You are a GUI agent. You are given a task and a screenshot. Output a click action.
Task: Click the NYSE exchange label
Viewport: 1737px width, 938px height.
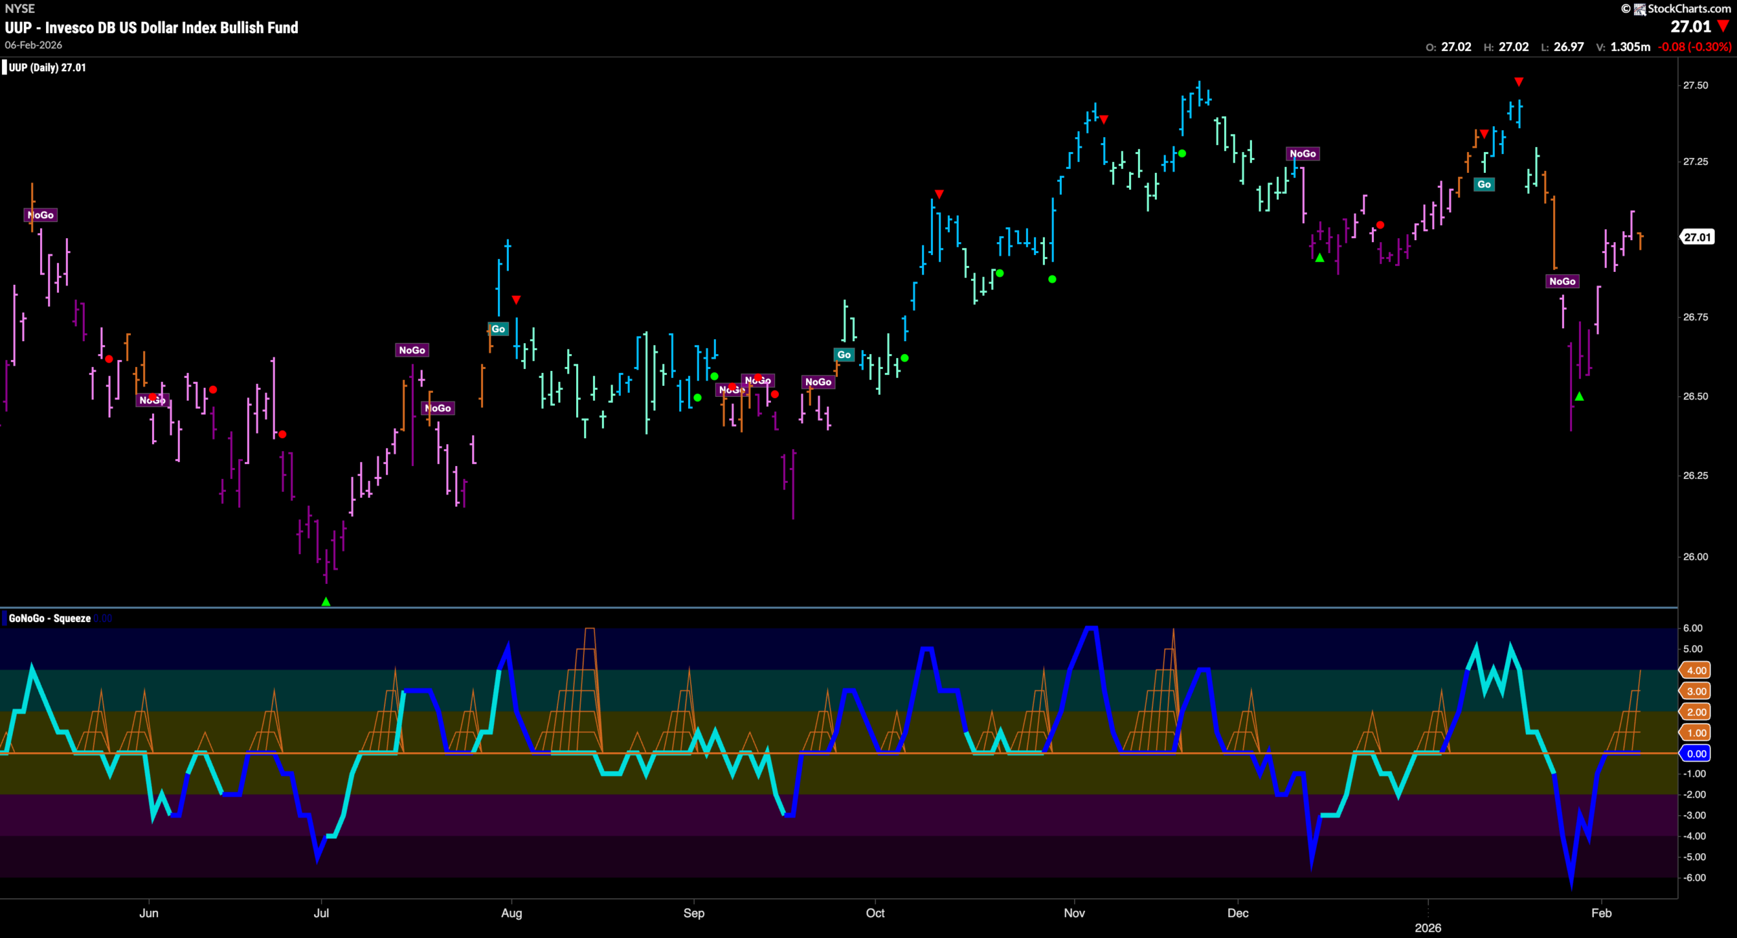pos(20,9)
